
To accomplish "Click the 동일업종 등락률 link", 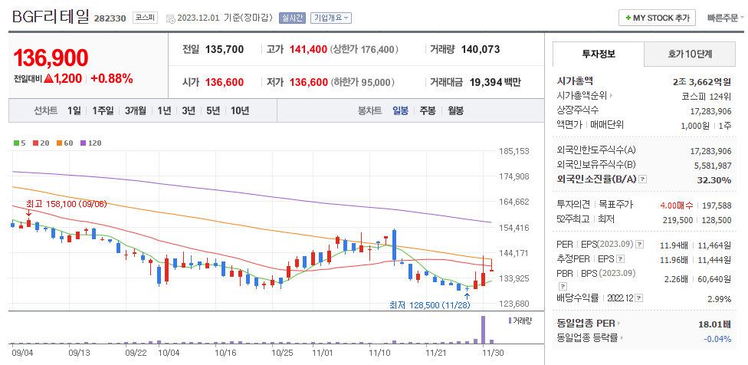I will 588,338.
